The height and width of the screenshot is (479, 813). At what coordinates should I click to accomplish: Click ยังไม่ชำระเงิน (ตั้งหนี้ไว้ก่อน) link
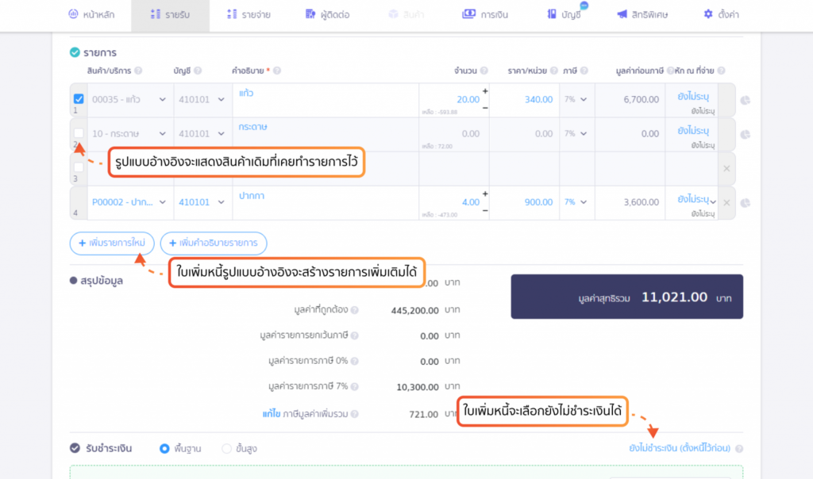pyautogui.click(x=680, y=448)
